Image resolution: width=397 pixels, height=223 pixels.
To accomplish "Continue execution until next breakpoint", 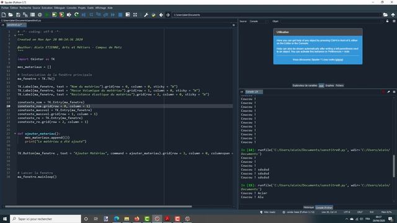I will 113,15.
